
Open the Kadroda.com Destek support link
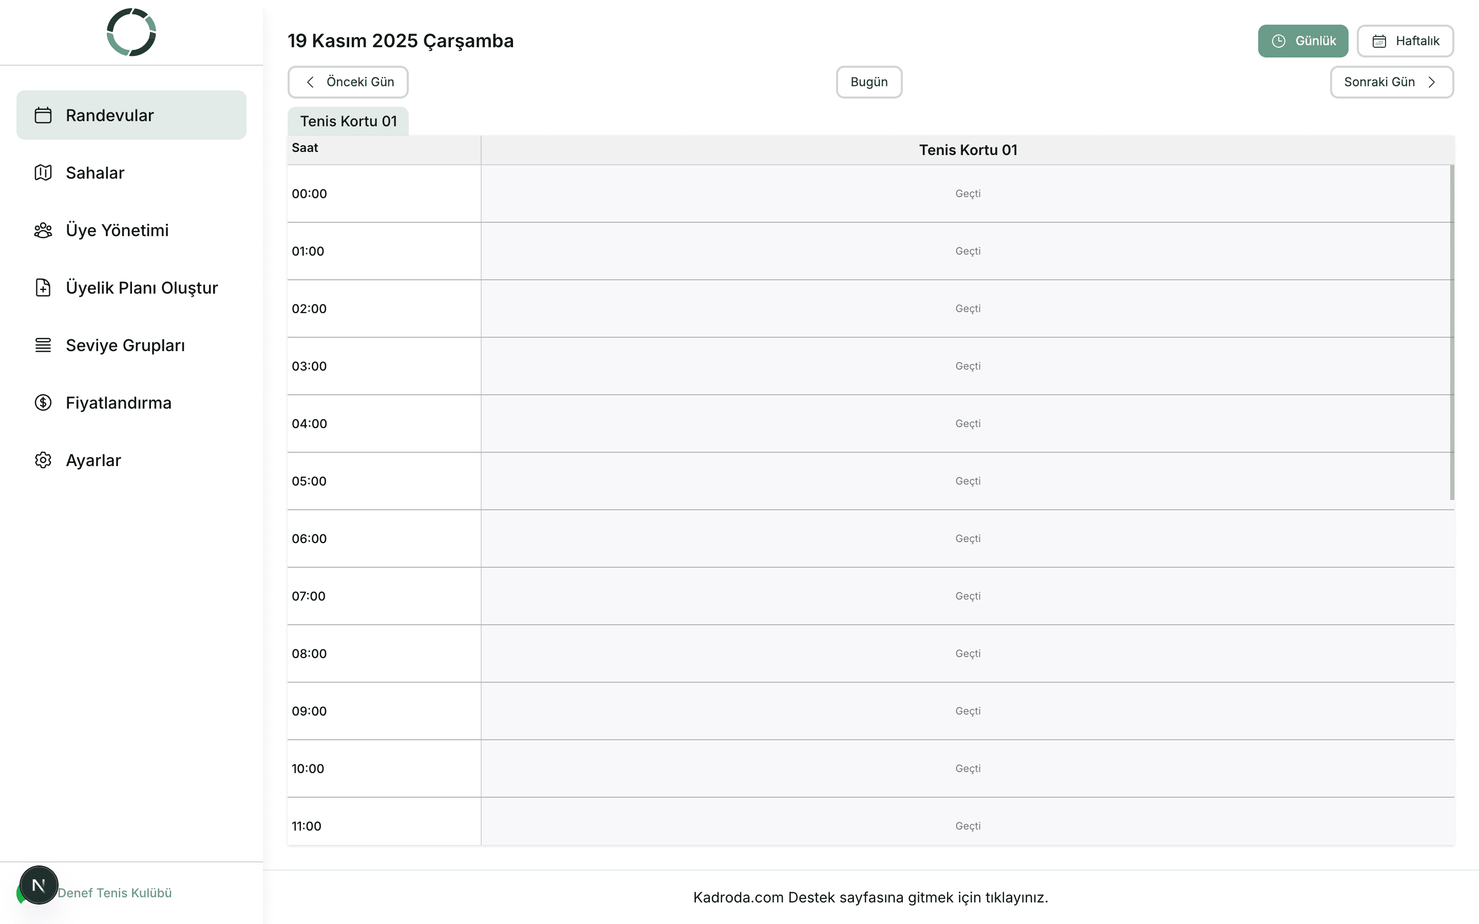pyautogui.click(x=869, y=897)
